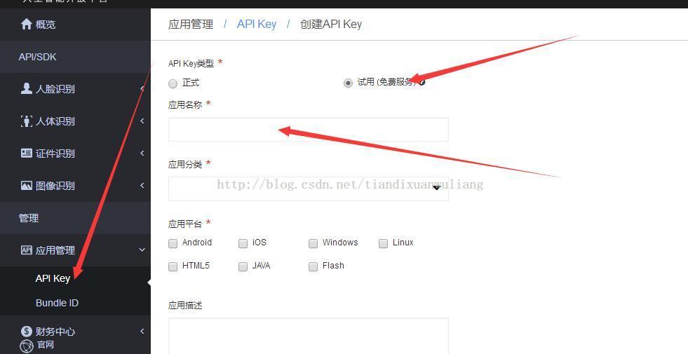688x354 pixels.
Task: Go to API Key breadcrumb link
Action: [257, 24]
